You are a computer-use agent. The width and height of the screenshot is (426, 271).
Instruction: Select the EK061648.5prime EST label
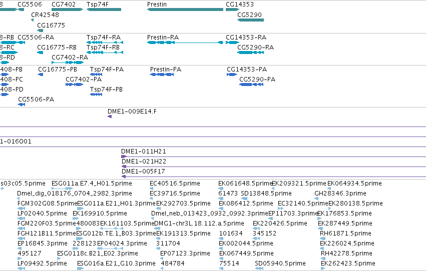245,183
